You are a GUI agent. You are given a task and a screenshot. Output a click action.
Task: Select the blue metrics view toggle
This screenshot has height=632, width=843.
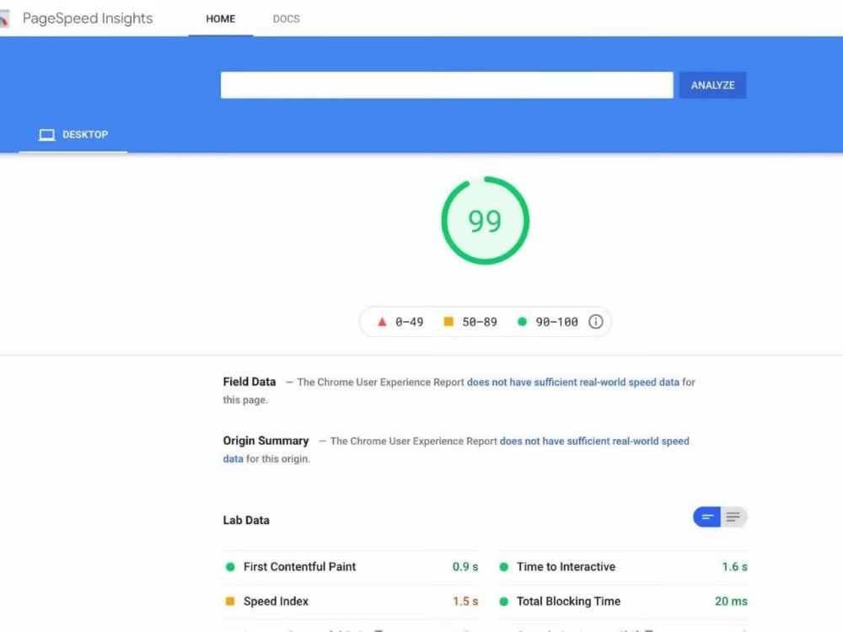pyautogui.click(x=706, y=517)
